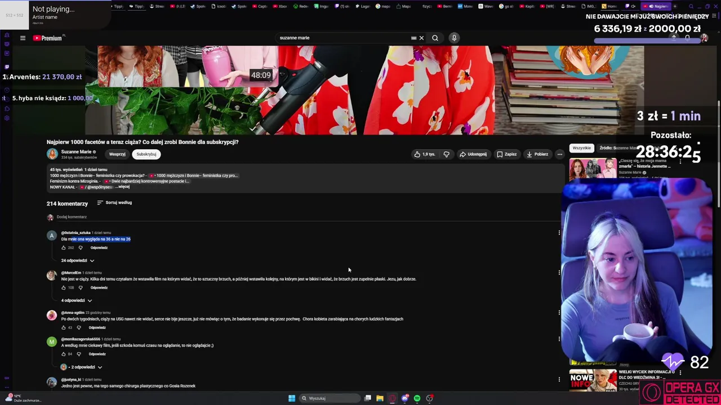
Task: Like @monikazagorska6556's comment
Action: pos(64,354)
